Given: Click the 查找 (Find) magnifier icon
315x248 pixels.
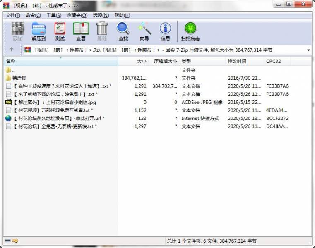Looking at the screenshot, I should [x=123, y=31].
